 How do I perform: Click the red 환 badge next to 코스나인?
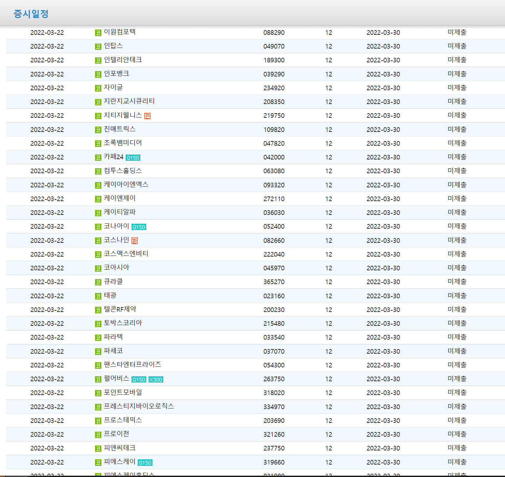pos(135,241)
